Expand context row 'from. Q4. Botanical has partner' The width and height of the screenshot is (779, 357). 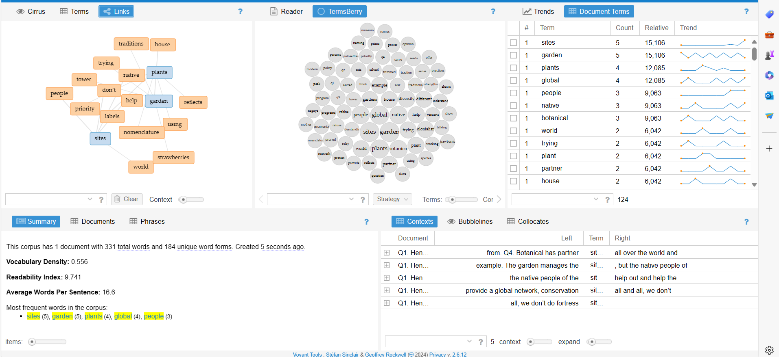[387, 253]
